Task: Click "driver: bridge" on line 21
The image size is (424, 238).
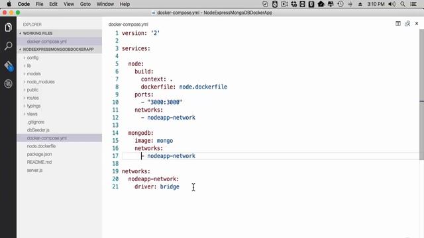Action: [157, 186]
